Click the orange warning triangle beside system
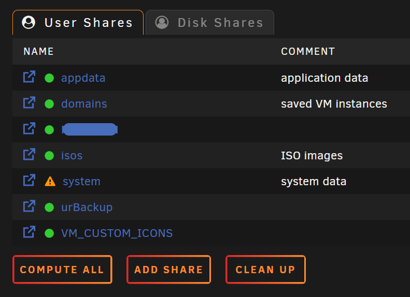Screen dimensions: 410x297 [x=50, y=182]
